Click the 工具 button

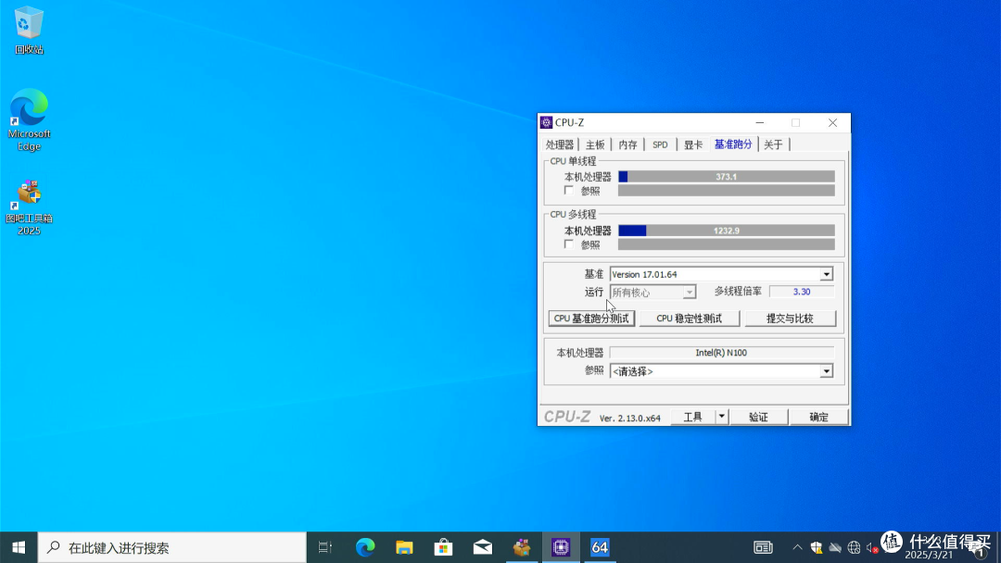692,417
